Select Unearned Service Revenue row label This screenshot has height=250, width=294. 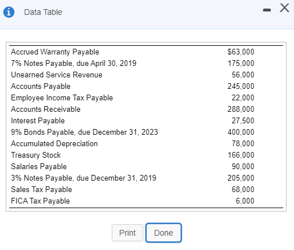57,75
